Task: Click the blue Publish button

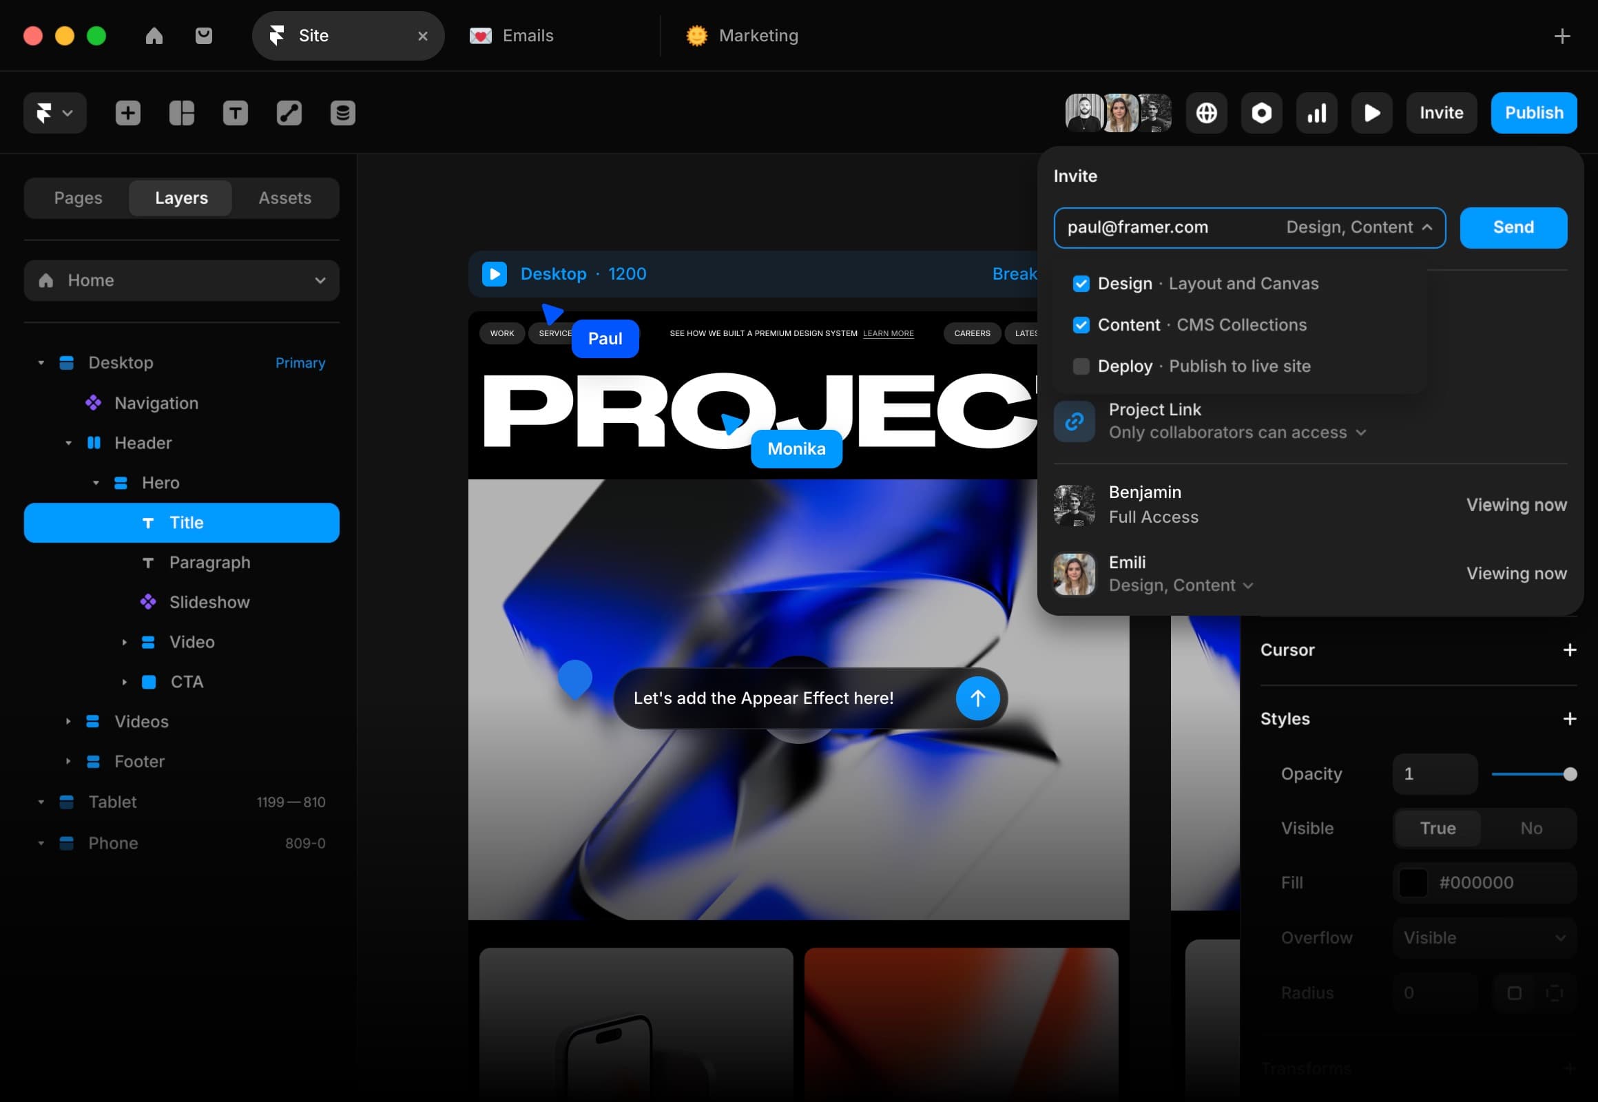Action: point(1533,112)
